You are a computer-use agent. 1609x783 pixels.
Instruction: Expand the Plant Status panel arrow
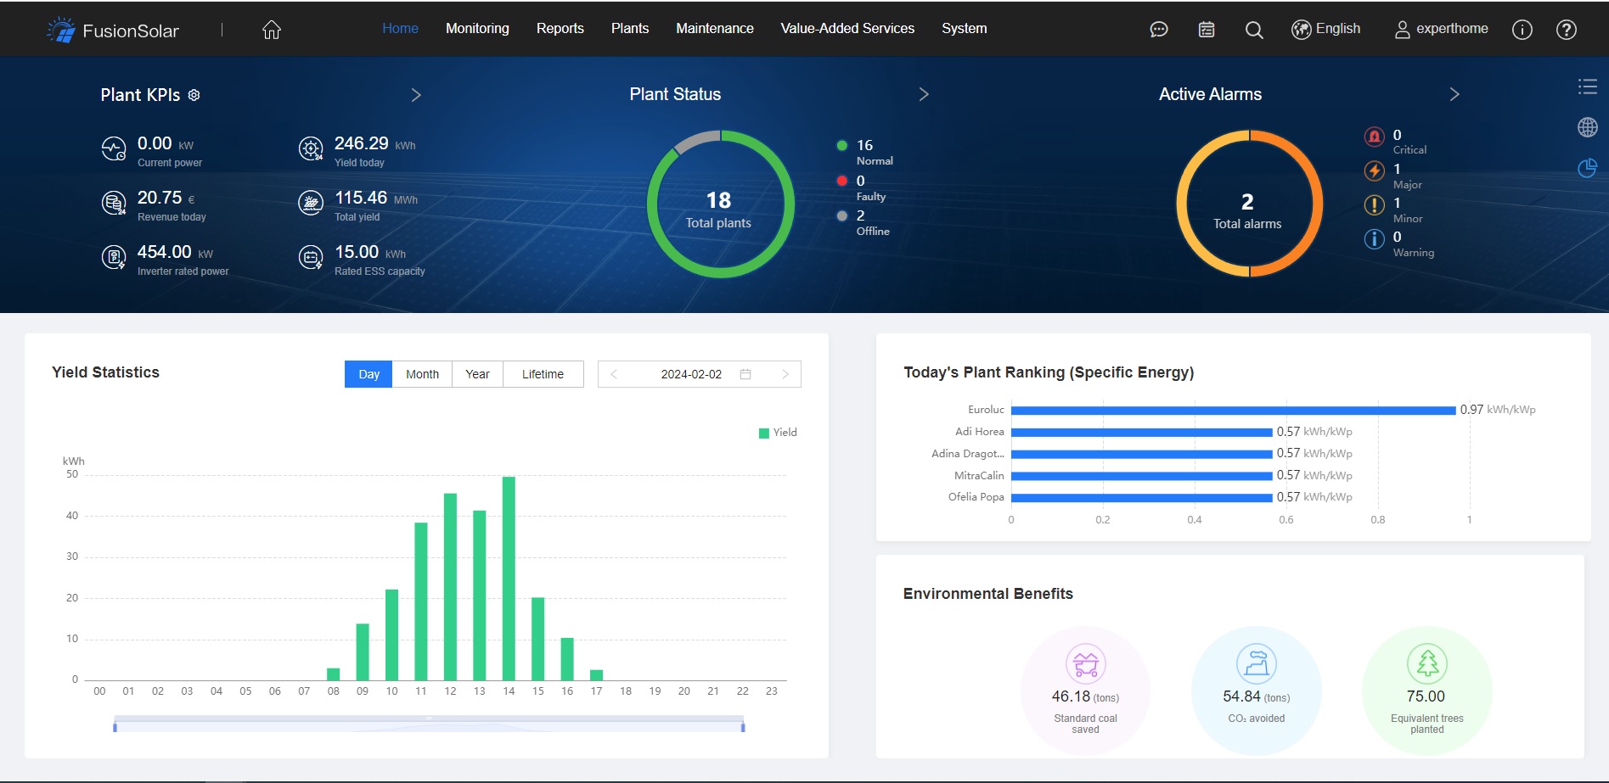(924, 94)
